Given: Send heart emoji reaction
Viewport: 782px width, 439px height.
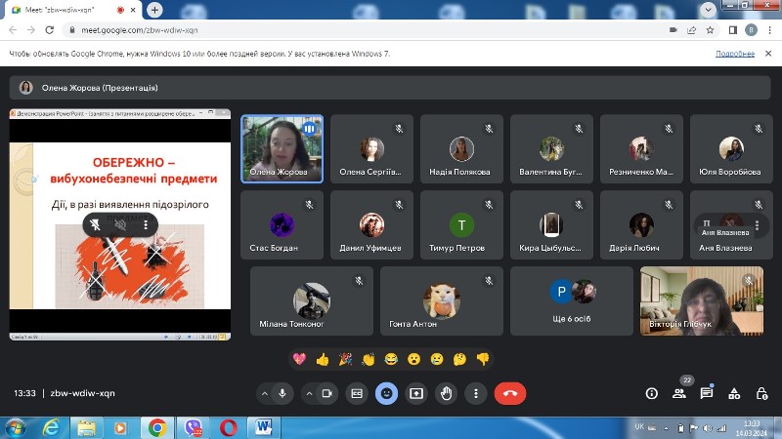Looking at the screenshot, I should tap(299, 359).
